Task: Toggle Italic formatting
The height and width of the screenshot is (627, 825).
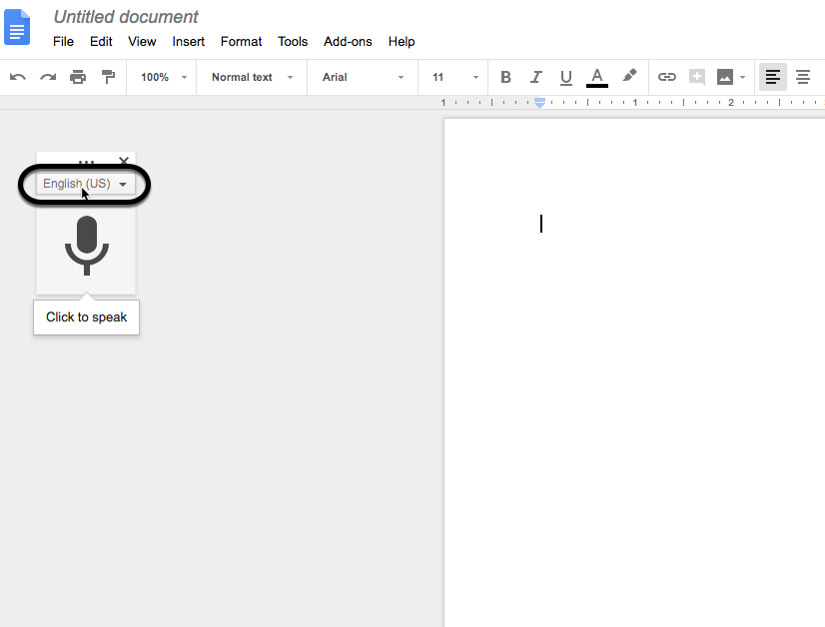Action: [535, 77]
